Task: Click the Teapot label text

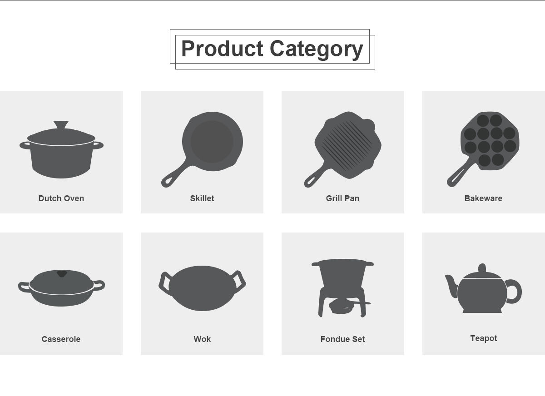Action: point(483,338)
